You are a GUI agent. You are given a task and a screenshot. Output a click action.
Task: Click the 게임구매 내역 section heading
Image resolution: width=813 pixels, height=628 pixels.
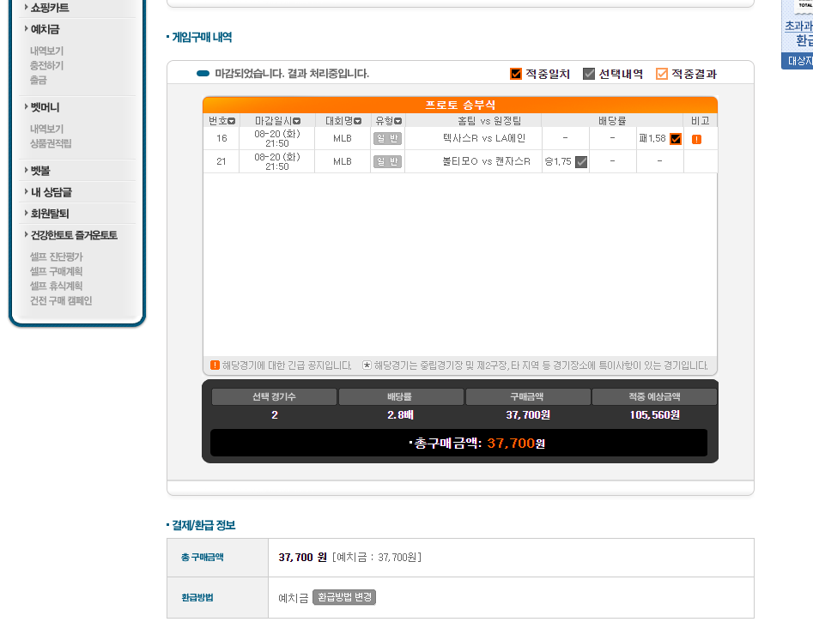(x=202, y=37)
